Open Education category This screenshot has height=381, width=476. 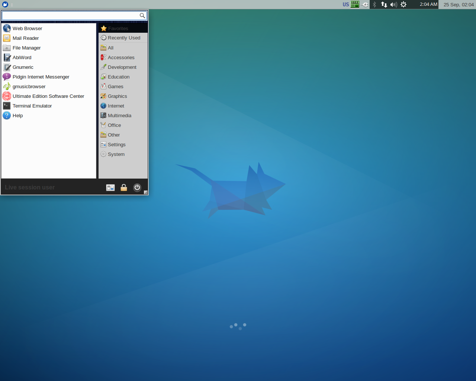123,77
